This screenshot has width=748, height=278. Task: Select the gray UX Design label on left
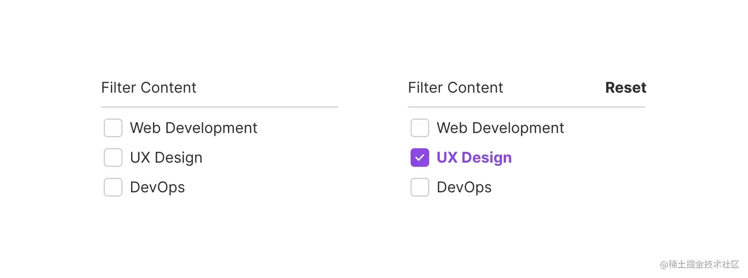click(166, 158)
